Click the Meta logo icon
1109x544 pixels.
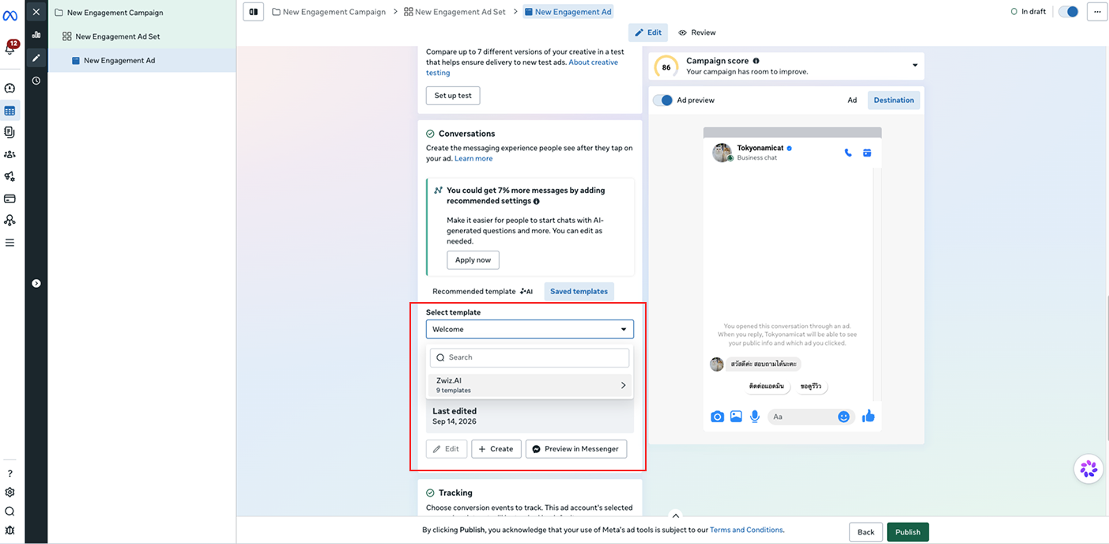pyautogui.click(x=10, y=15)
